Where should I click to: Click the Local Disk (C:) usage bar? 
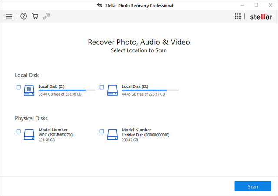[66, 90]
